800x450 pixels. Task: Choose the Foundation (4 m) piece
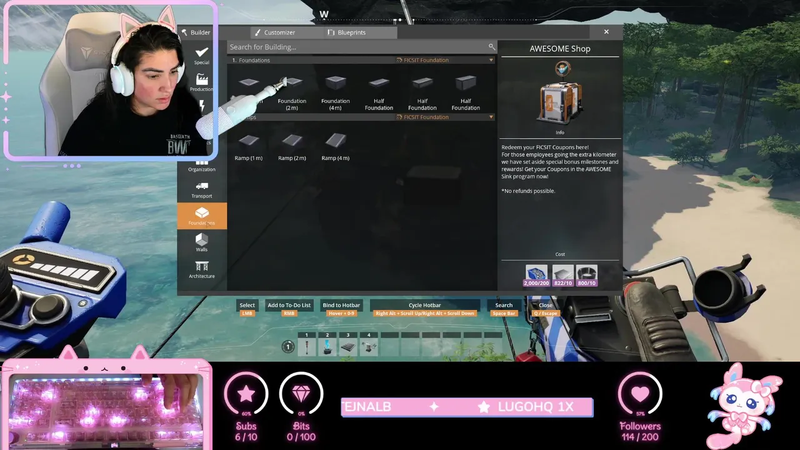tap(336, 92)
